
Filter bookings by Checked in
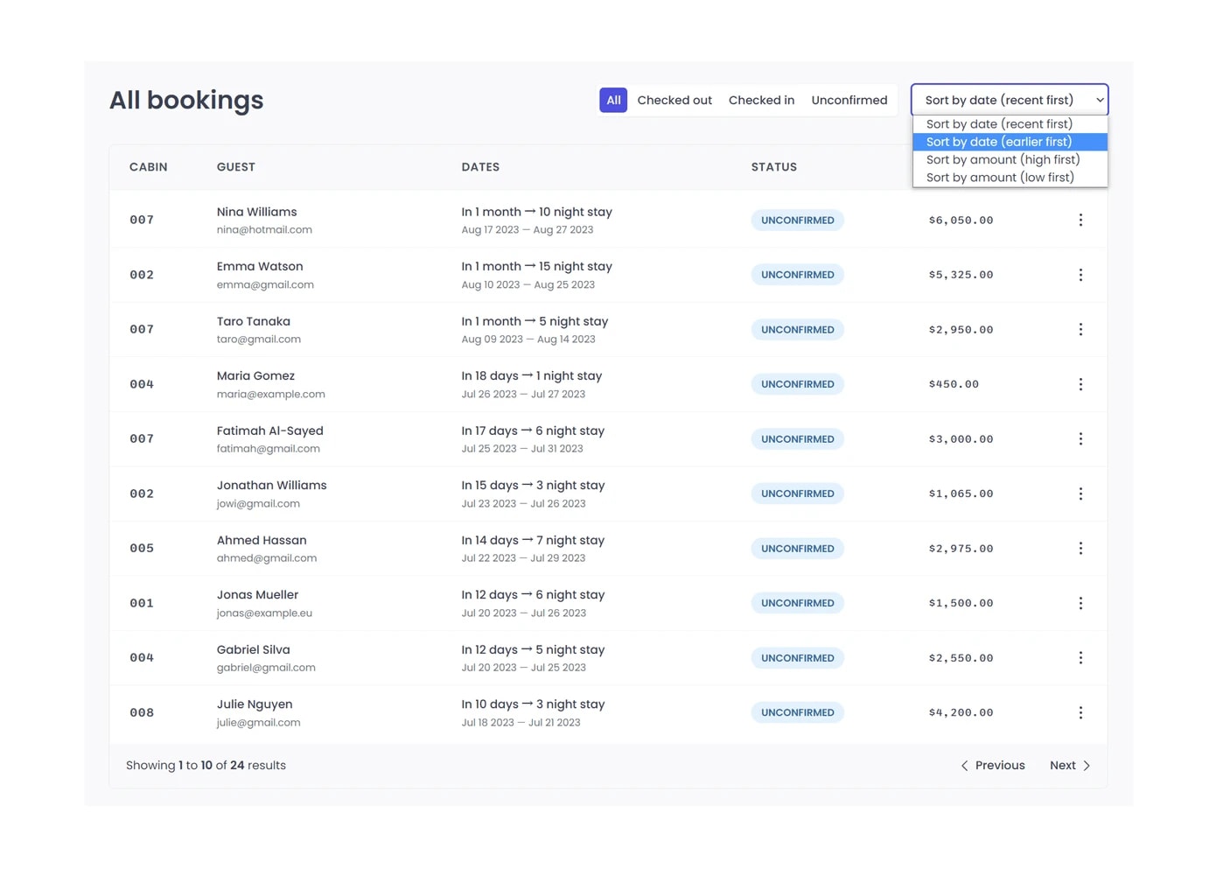tap(761, 100)
